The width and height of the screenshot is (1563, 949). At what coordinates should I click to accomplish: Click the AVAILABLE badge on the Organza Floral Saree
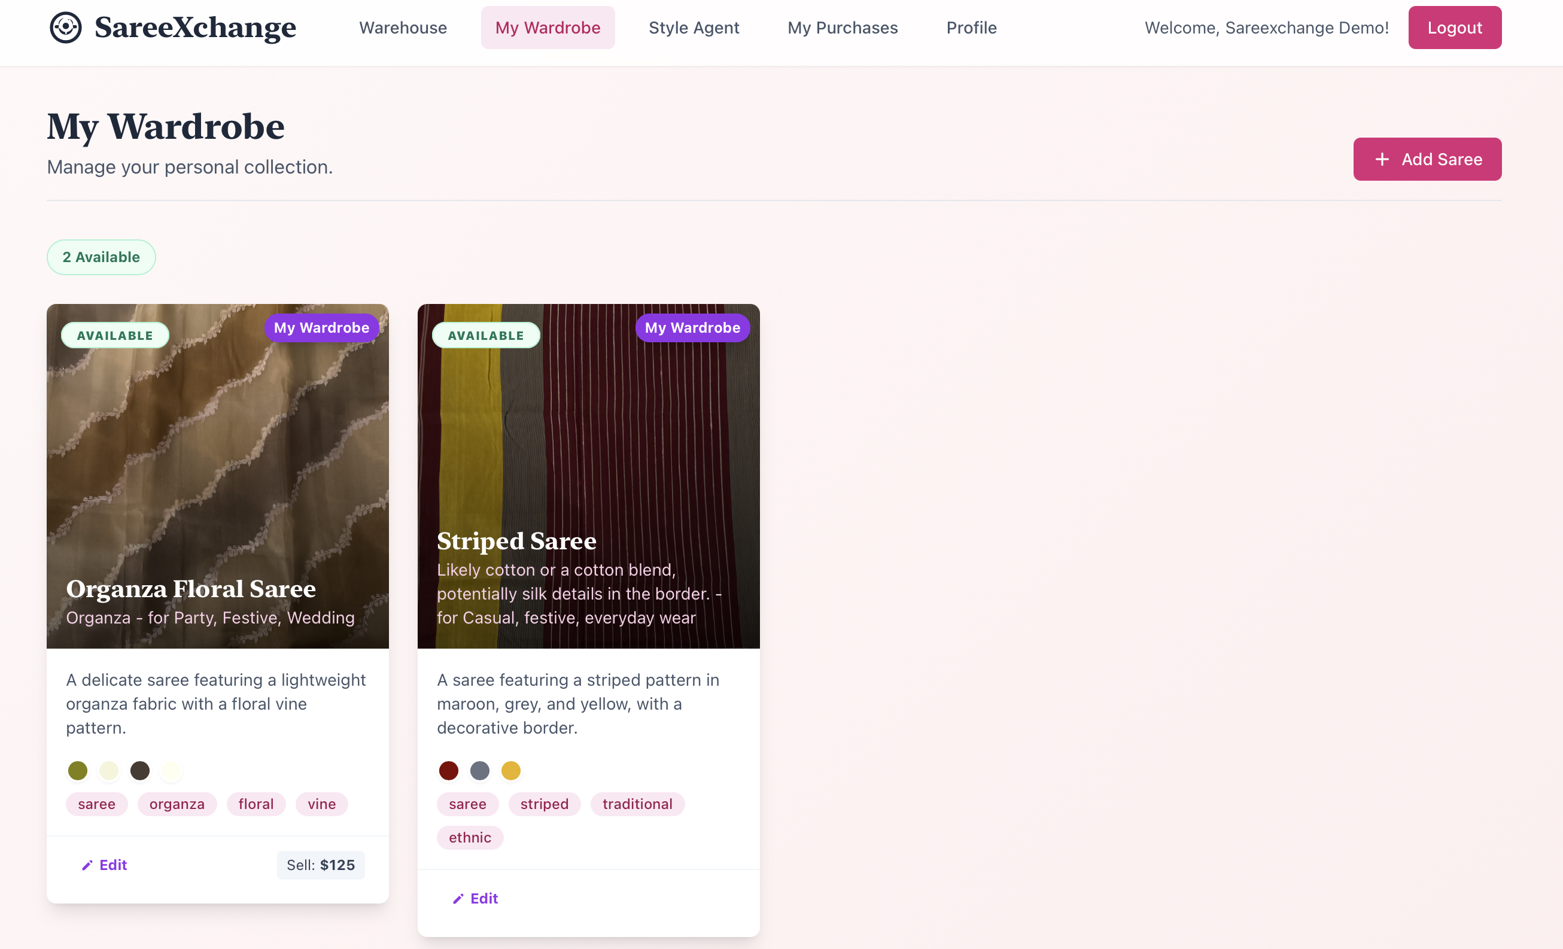(115, 335)
